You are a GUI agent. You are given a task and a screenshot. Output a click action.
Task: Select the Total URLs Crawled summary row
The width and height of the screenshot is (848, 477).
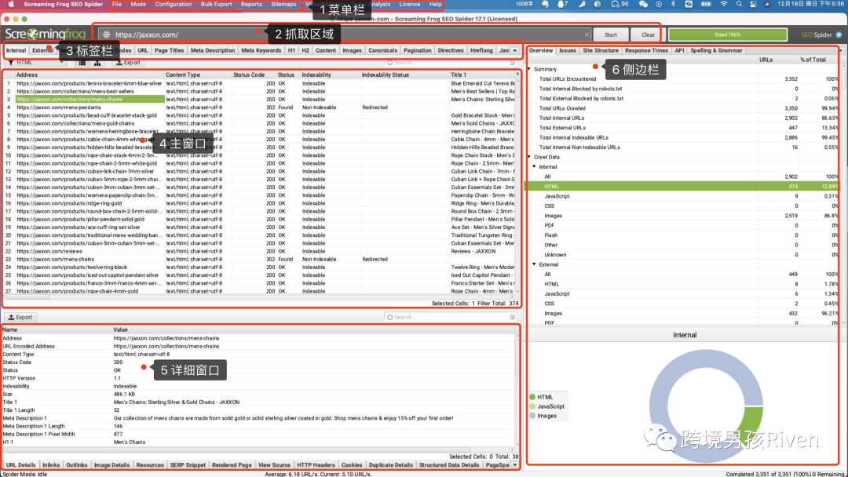(x=683, y=108)
